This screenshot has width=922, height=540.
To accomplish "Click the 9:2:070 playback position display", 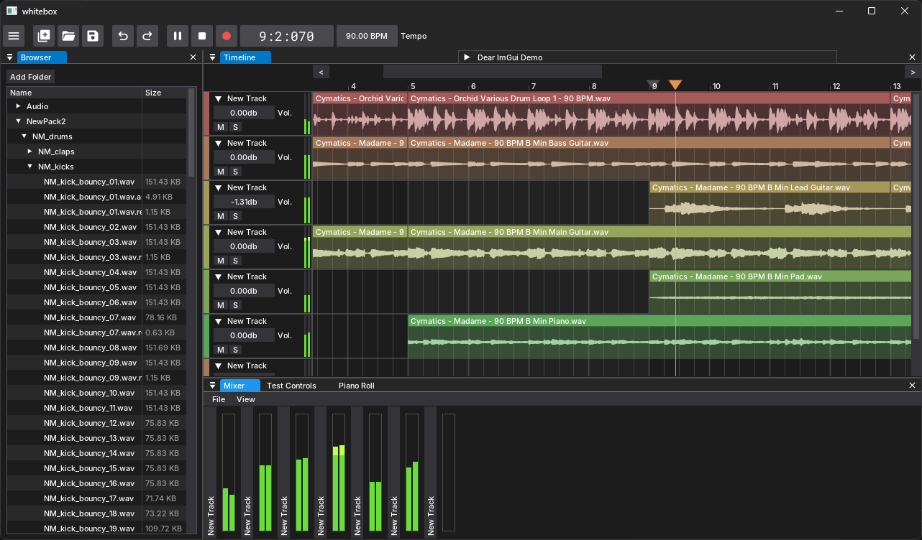I will [287, 36].
